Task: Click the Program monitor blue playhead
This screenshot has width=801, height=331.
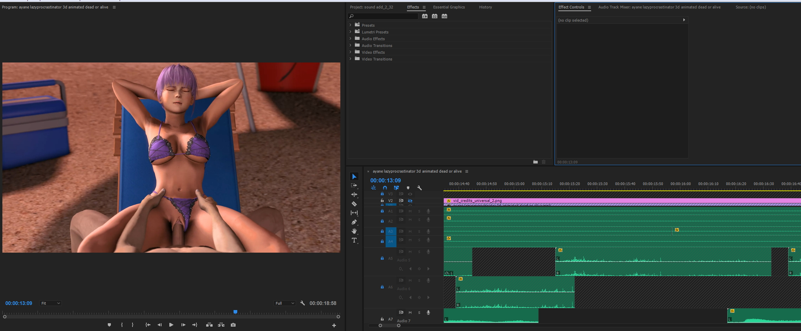Action: coord(235,312)
